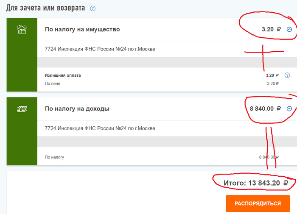Select the "По налогу на имущество" heading
Screen dimensions: 297x214
(82, 30)
